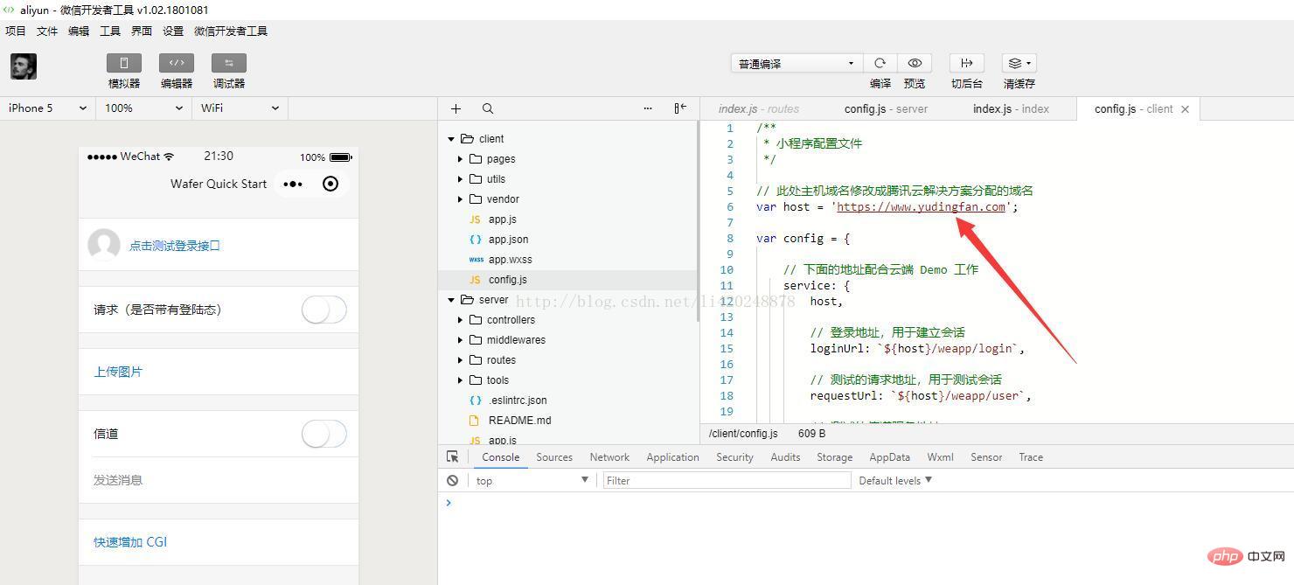Collapse the server folder

click(x=451, y=300)
